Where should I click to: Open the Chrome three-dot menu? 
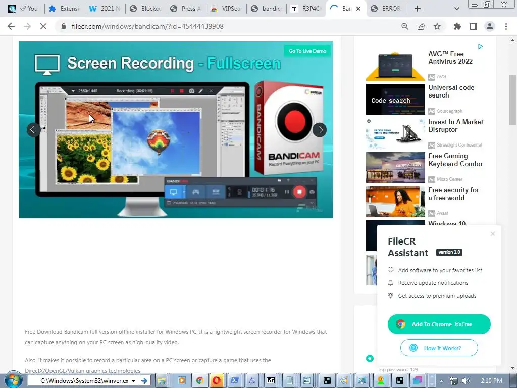tap(506, 26)
